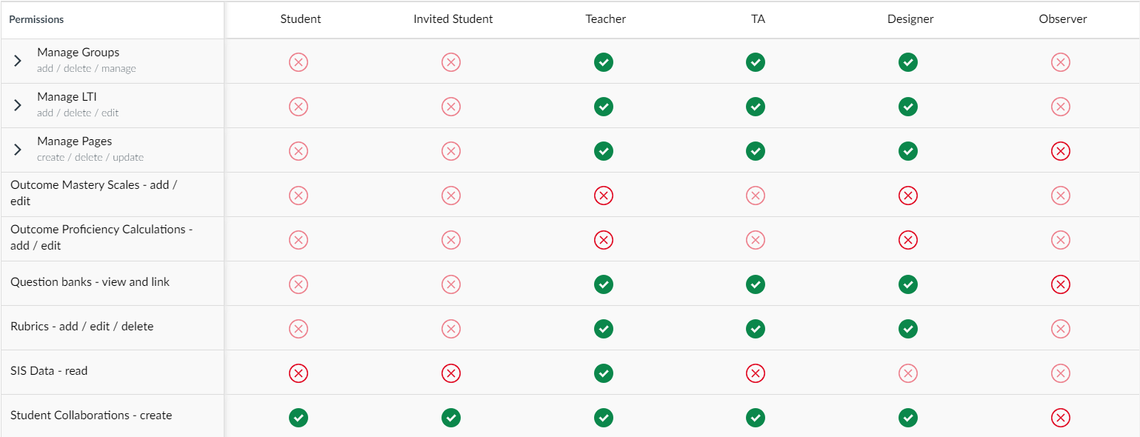
Task: Open the Designer role header link
Action: click(x=910, y=19)
